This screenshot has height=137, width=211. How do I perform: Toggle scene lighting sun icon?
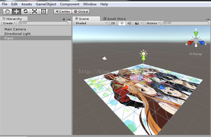(122, 23)
